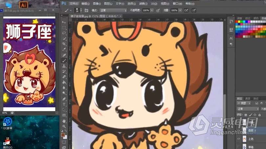Screen dimensions: 266x149
Task: Select the 图层 2 layer
Action: click(252, 131)
